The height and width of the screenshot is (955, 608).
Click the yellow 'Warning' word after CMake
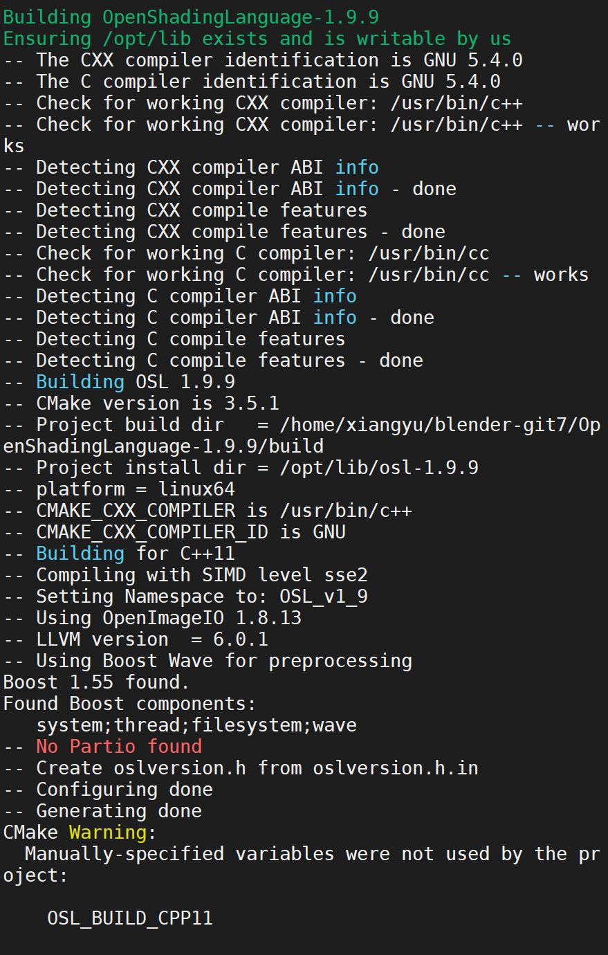(x=108, y=833)
